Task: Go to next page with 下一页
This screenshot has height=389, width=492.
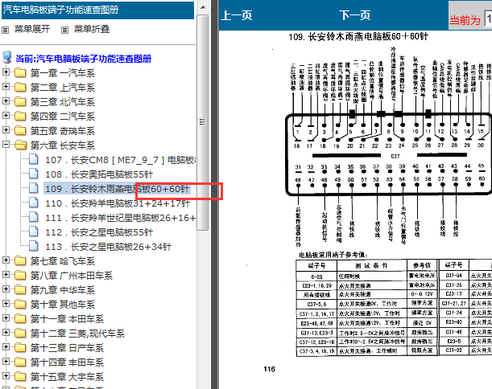Action: click(x=355, y=15)
